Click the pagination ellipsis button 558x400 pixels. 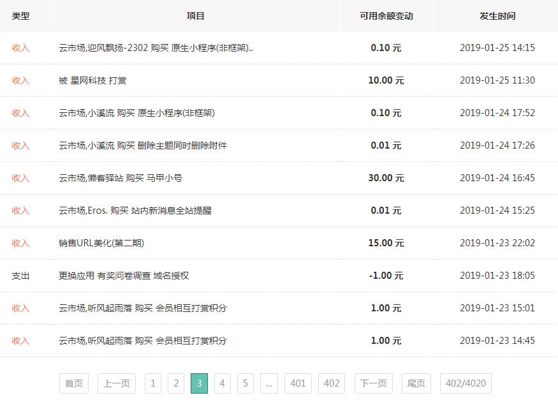269,383
